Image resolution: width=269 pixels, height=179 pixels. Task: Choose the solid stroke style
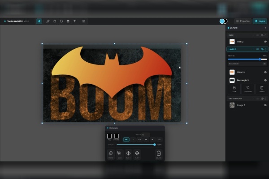pos(126,140)
